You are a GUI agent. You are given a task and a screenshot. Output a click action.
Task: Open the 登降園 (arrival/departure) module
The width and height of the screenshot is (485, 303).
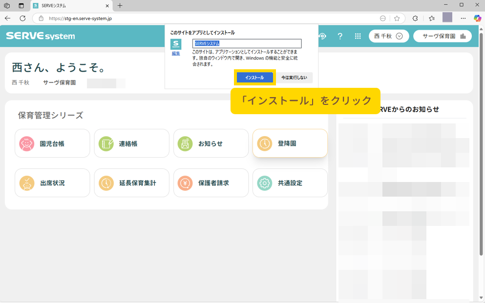click(290, 143)
